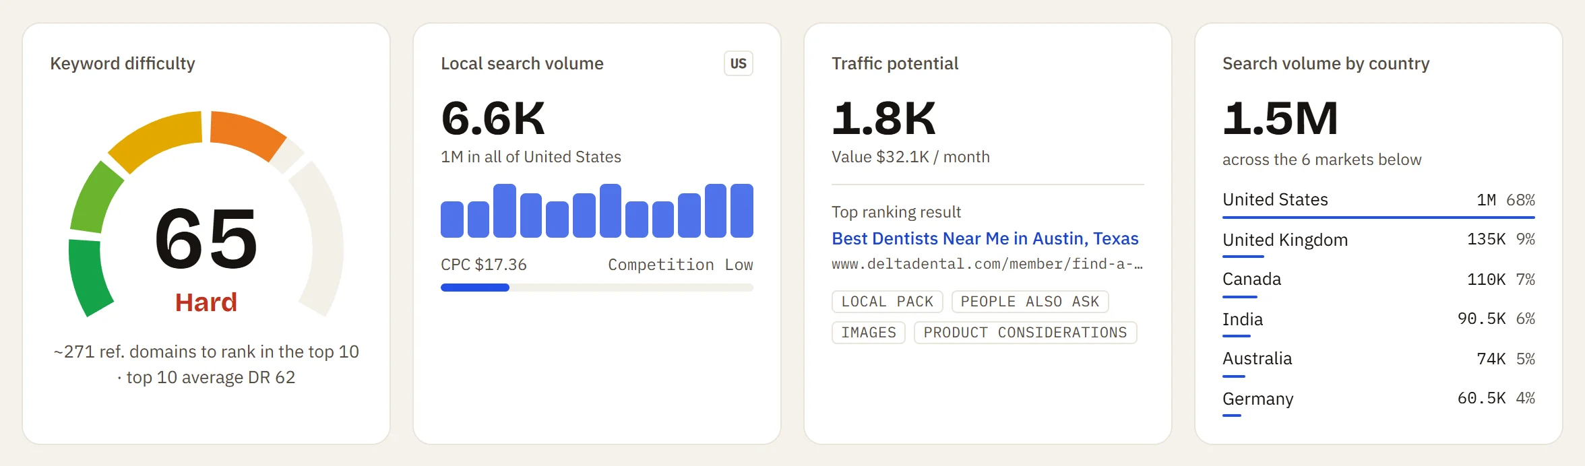The image size is (1585, 466).
Task: Click the Top ranking result label
Action: pyautogui.click(x=896, y=212)
